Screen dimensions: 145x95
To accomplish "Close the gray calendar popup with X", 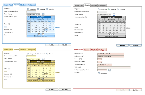I will (124, 17).
